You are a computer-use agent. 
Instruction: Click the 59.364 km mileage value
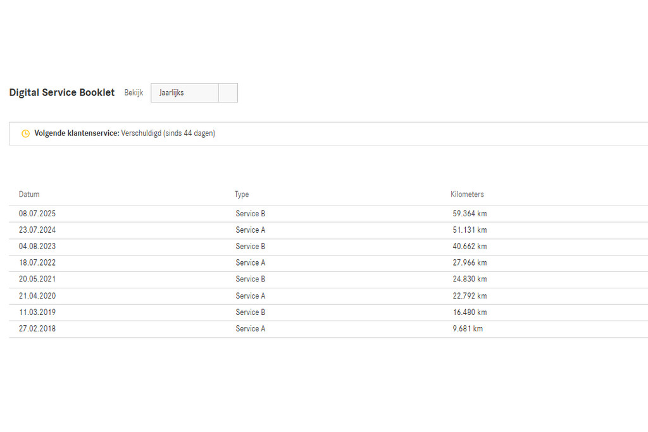[x=470, y=214]
